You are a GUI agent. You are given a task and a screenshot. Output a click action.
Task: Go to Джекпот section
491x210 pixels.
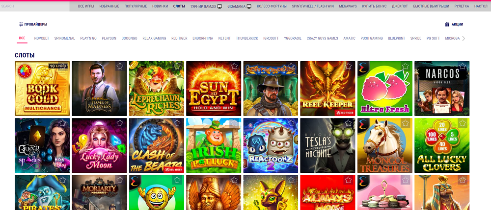400,6
